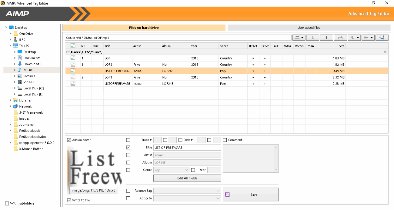Select Videos in the folder tree
The height and width of the screenshot is (210, 394).
pyautogui.click(x=29, y=82)
